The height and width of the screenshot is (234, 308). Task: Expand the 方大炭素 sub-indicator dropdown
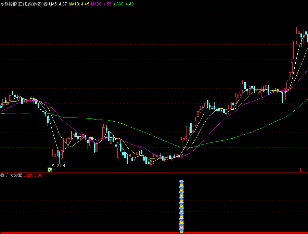[2, 175]
